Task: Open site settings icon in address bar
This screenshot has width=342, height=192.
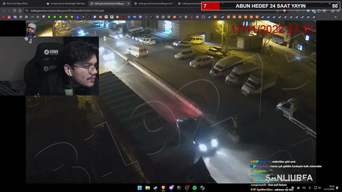Action: click(x=26, y=11)
